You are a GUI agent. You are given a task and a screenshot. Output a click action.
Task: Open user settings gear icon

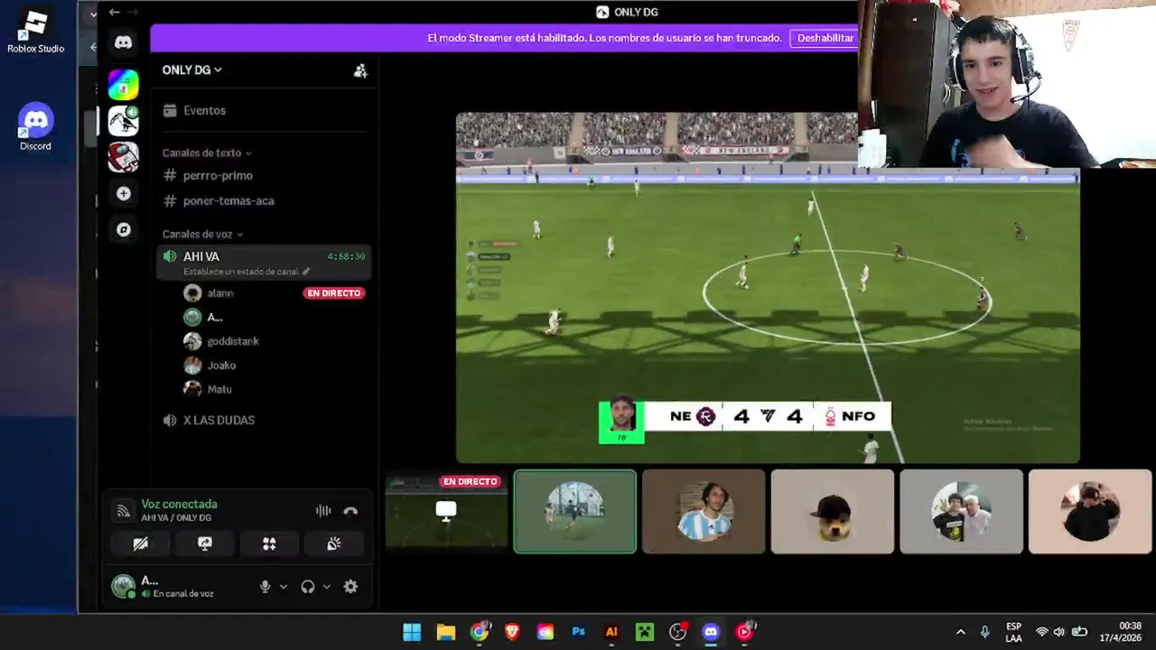[350, 587]
